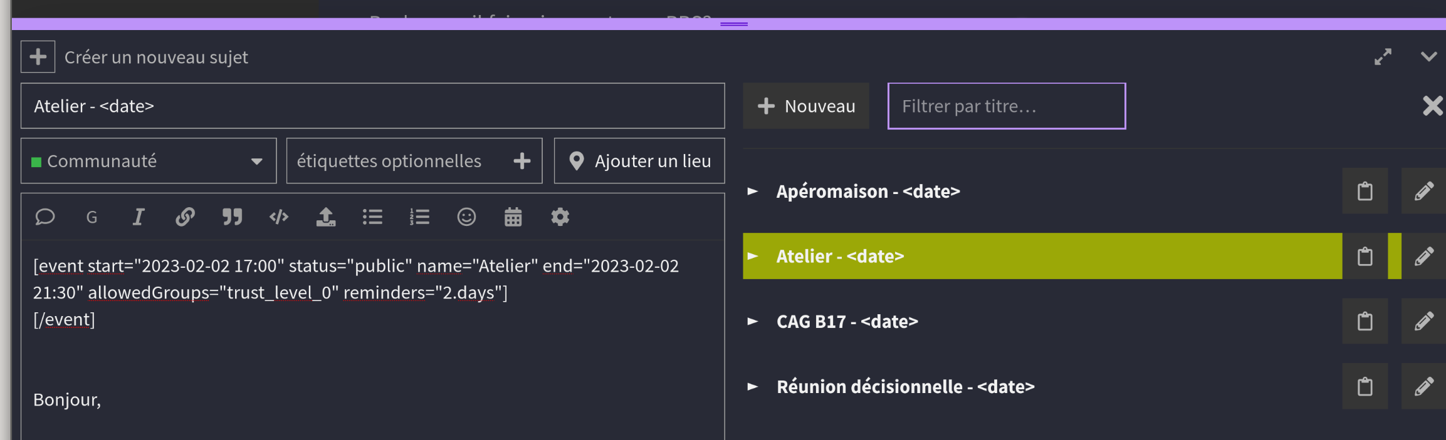This screenshot has width=1446, height=440.
Task: Toggle the bulleted list formatting
Action: 372,217
